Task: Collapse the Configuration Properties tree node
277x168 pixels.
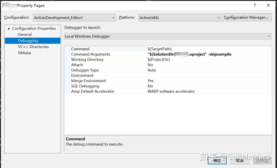Action: (x=9, y=28)
